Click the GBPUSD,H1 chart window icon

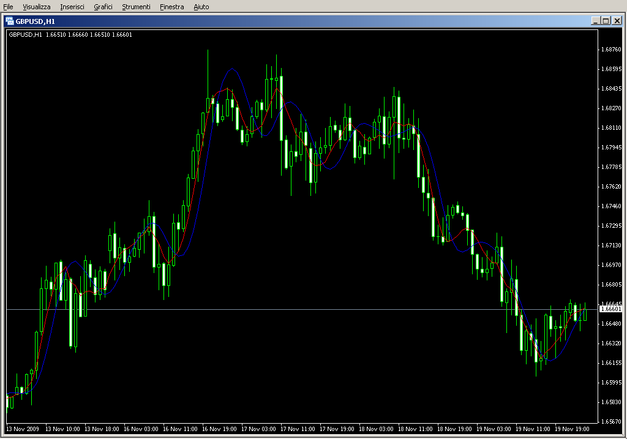(x=10, y=21)
